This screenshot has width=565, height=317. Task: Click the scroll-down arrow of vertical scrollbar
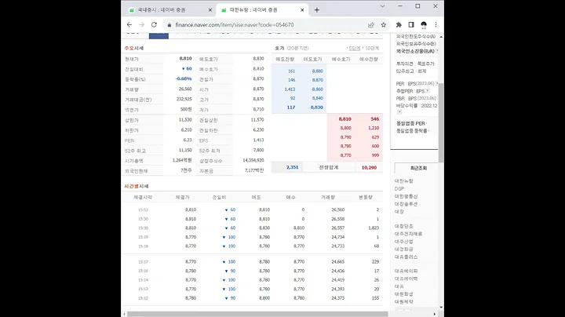tap(441, 308)
